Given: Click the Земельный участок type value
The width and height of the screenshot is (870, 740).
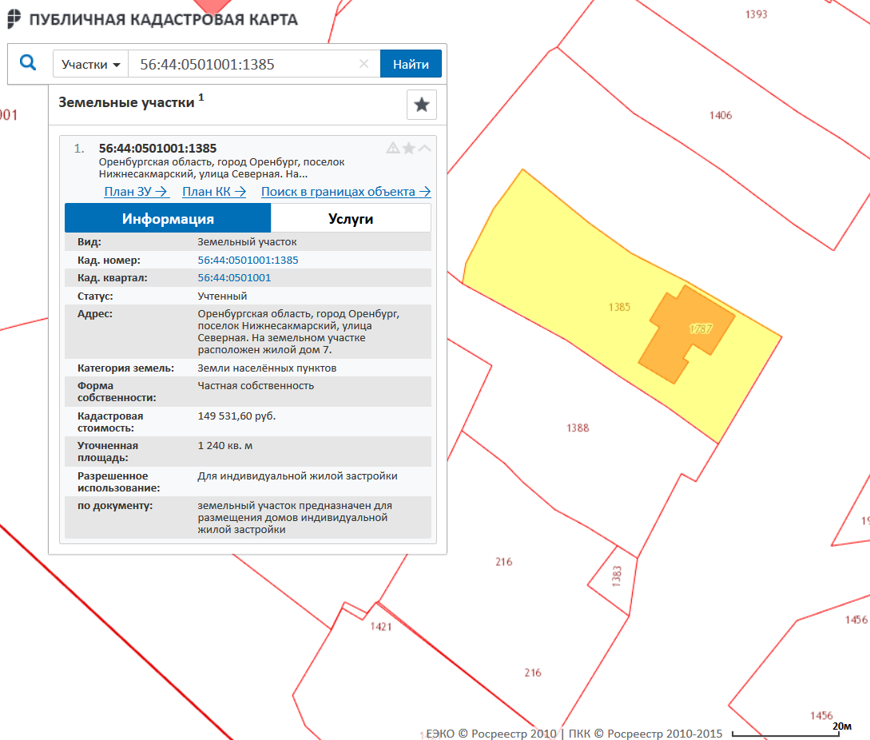Looking at the screenshot, I should pyautogui.click(x=247, y=242).
